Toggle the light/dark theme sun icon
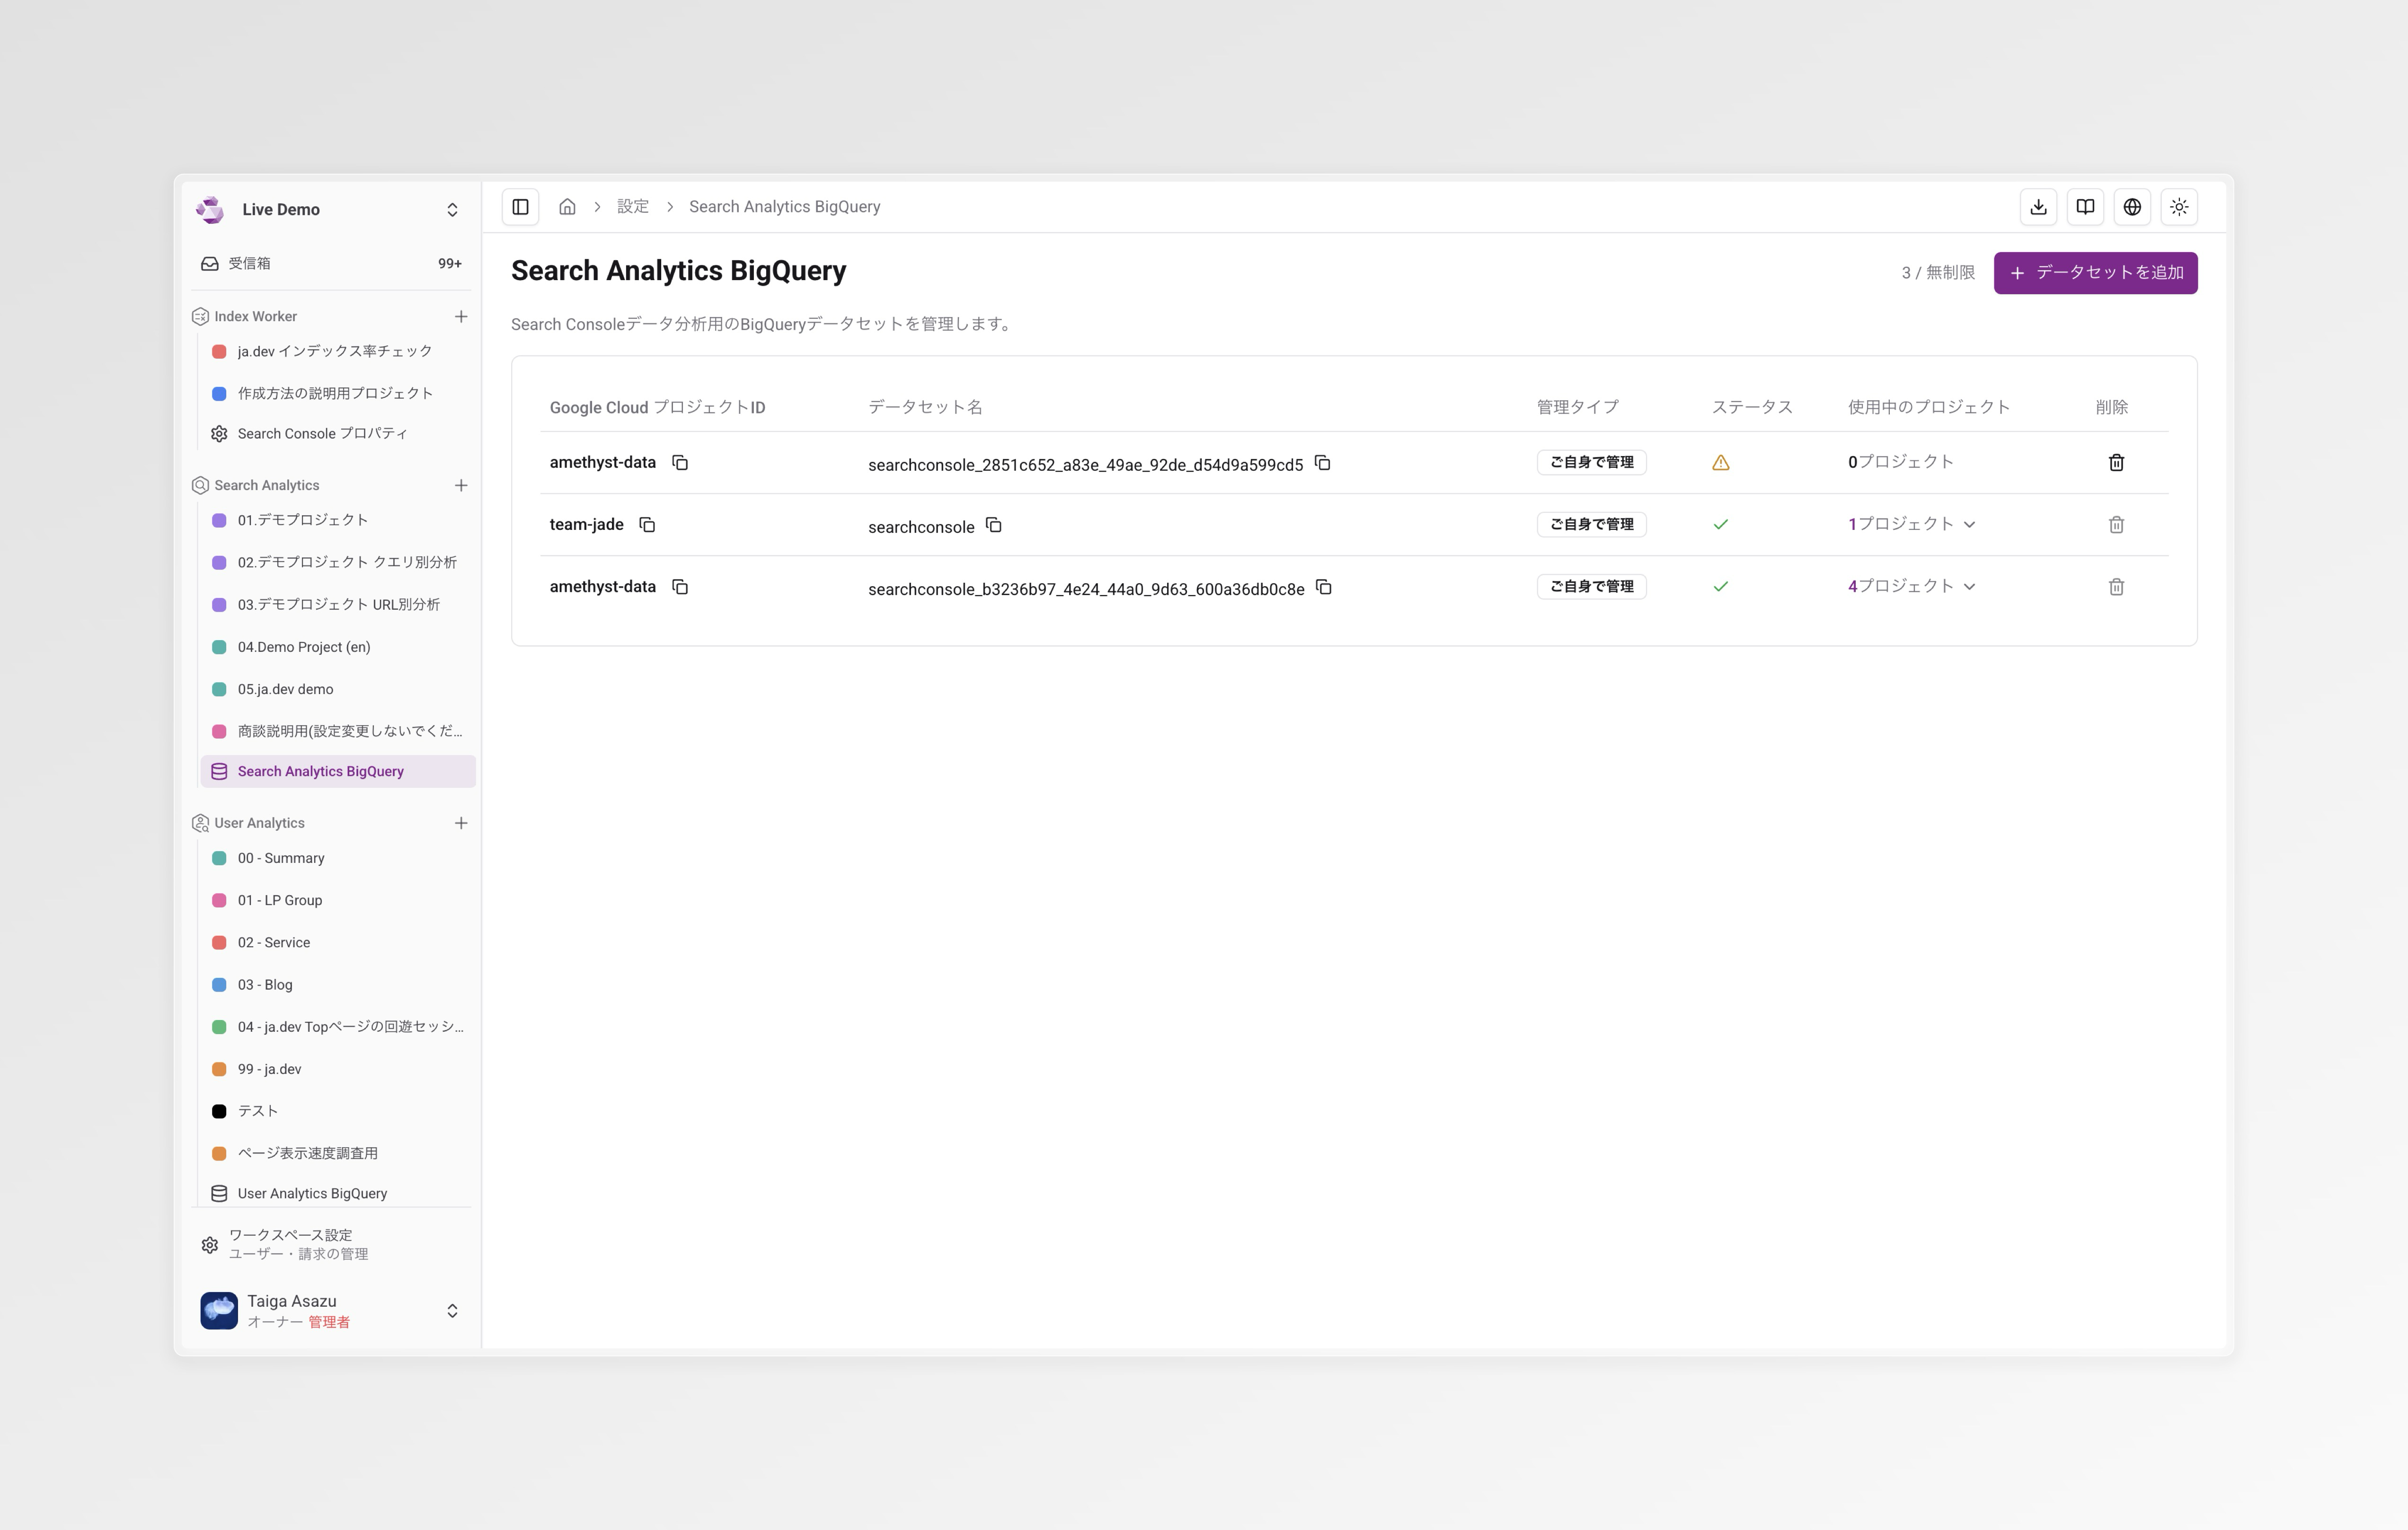Image resolution: width=2408 pixels, height=1530 pixels. 2179,207
